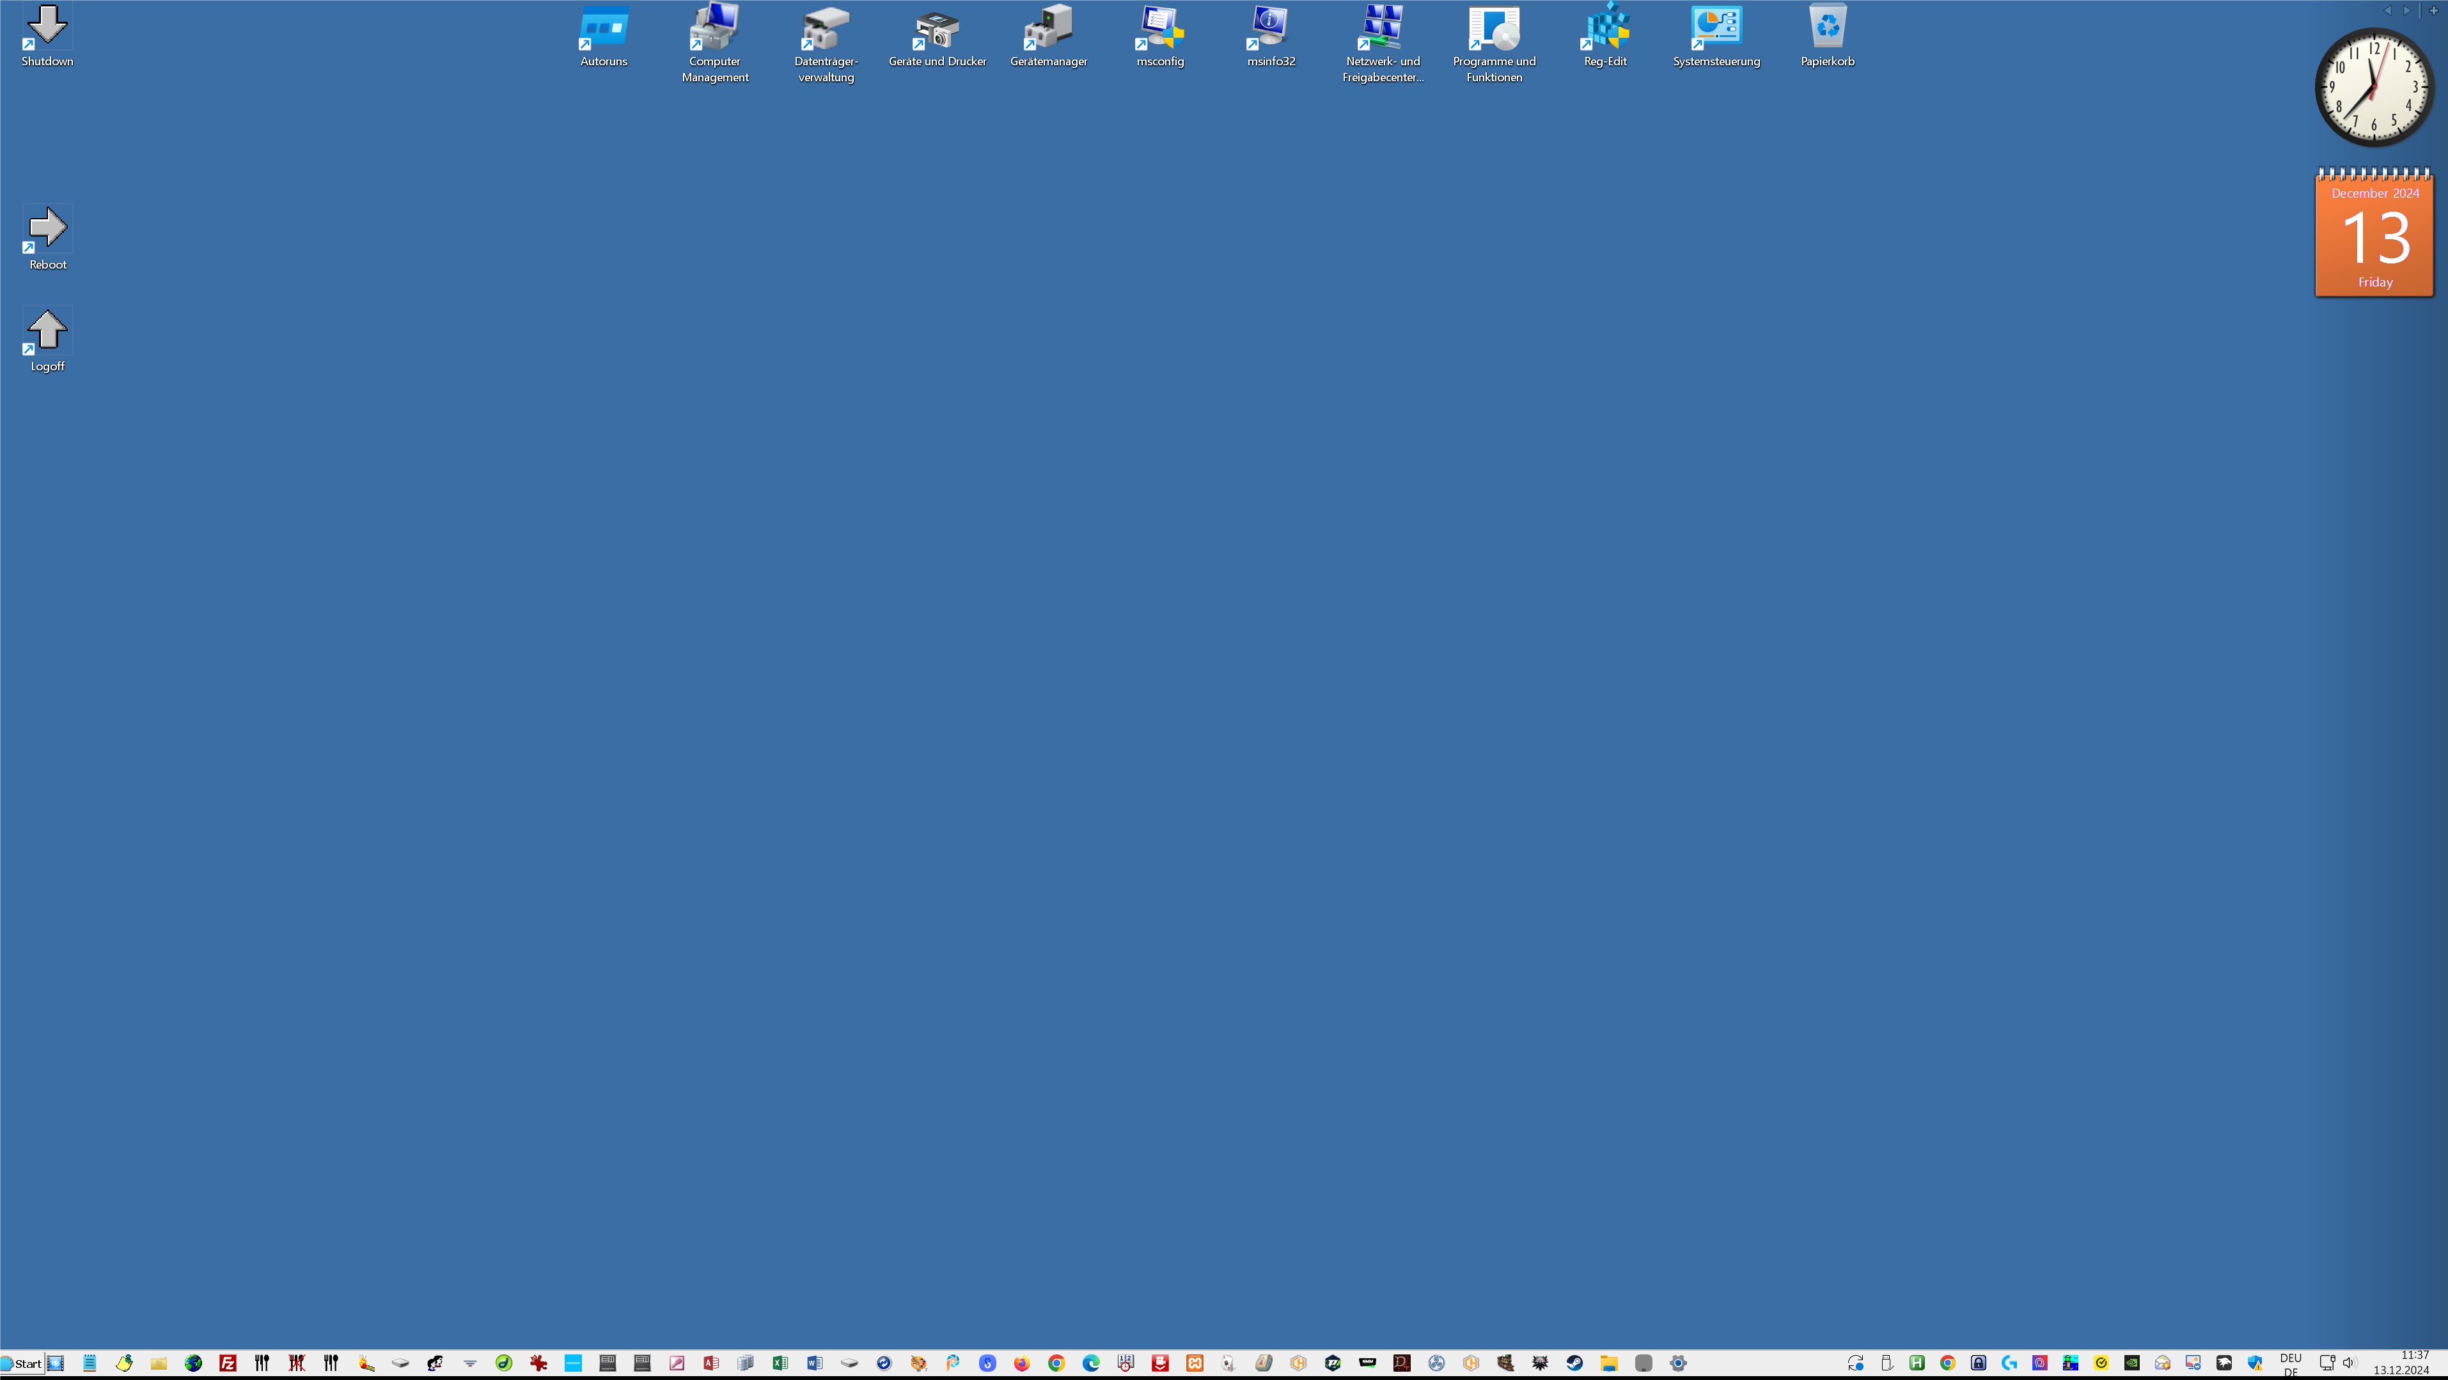Toggle the display/projector tray icon
Screen dimensions: 2448x1380
pos(2327,1363)
